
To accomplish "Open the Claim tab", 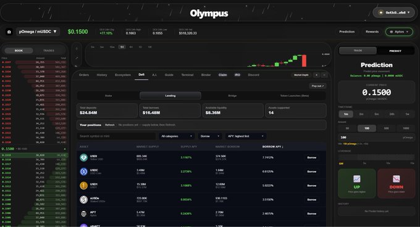I will [x=222, y=75].
